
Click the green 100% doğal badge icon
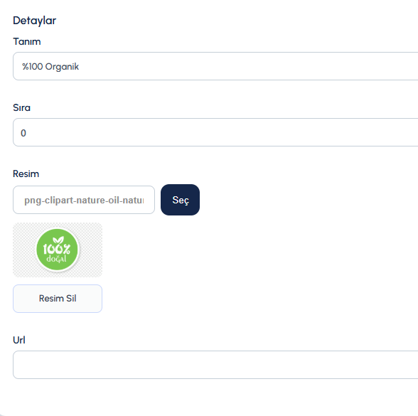pos(57,250)
